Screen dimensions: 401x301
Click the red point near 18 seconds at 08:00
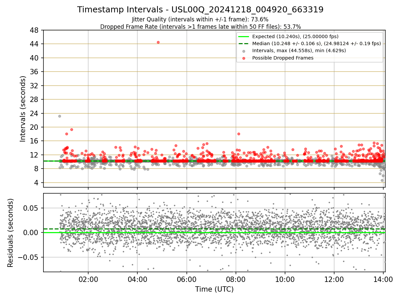[239, 134]
